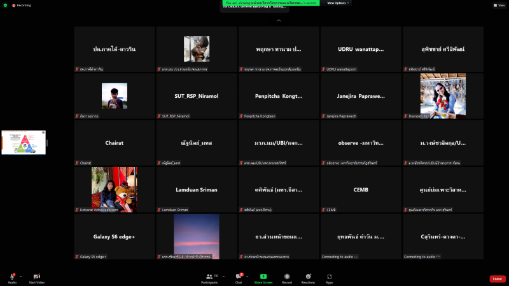Screen dimensions: 509x286
Task: Select the Lamduan Sriman participant tile
Action: 197,190
